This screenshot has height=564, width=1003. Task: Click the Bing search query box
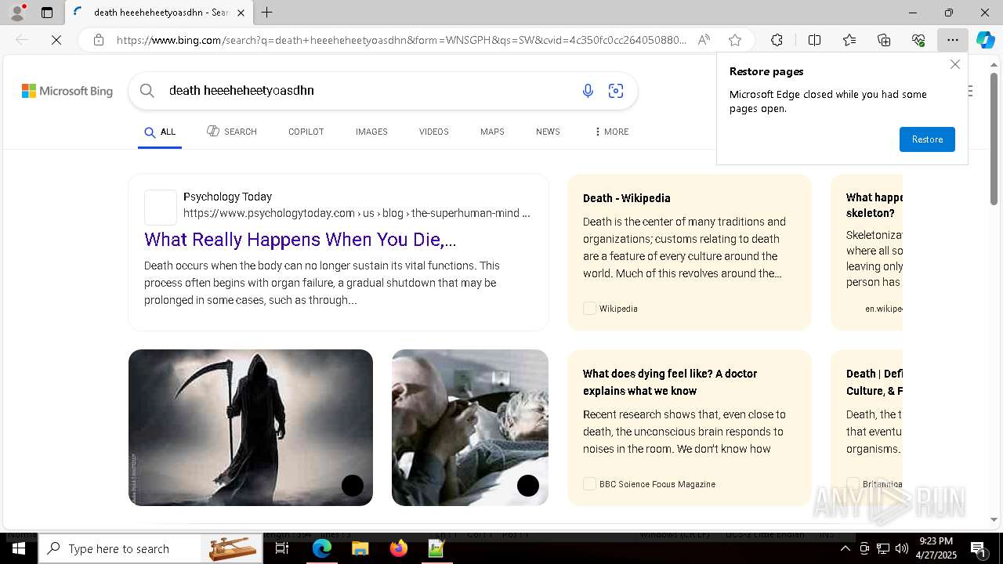pyautogui.click(x=368, y=91)
